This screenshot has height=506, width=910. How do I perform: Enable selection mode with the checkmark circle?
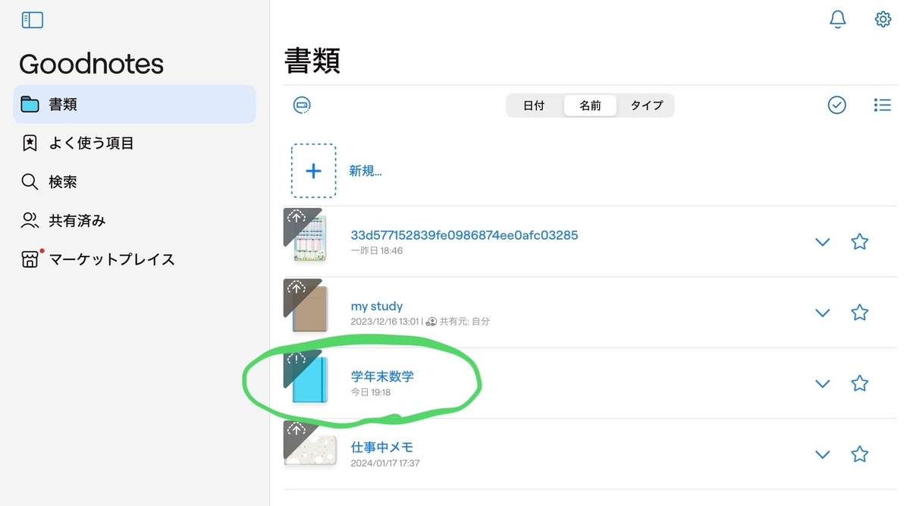[x=836, y=105]
